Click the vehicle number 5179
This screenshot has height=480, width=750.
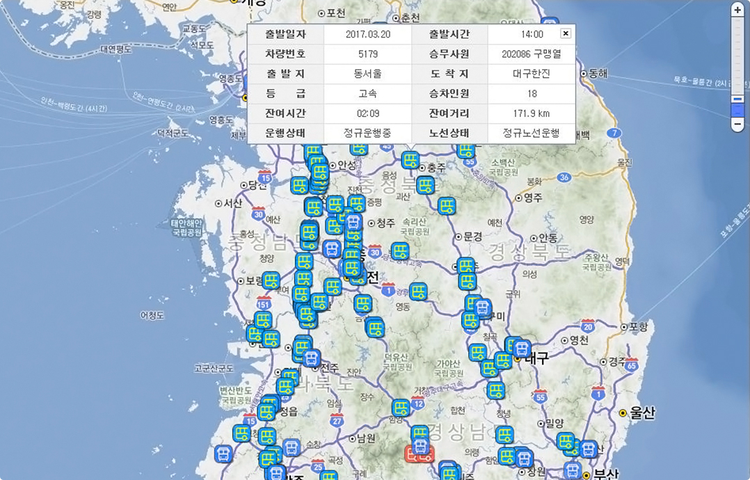(x=368, y=54)
